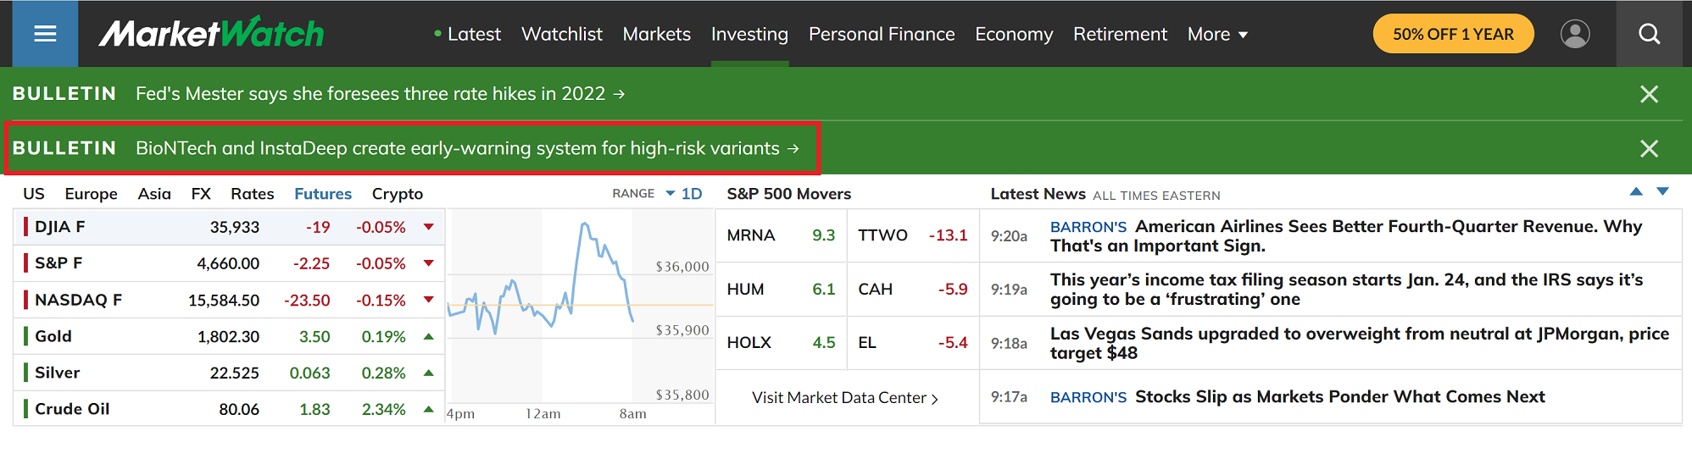Select the NASDAQ F row
The image size is (1692, 453).
tap(229, 300)
